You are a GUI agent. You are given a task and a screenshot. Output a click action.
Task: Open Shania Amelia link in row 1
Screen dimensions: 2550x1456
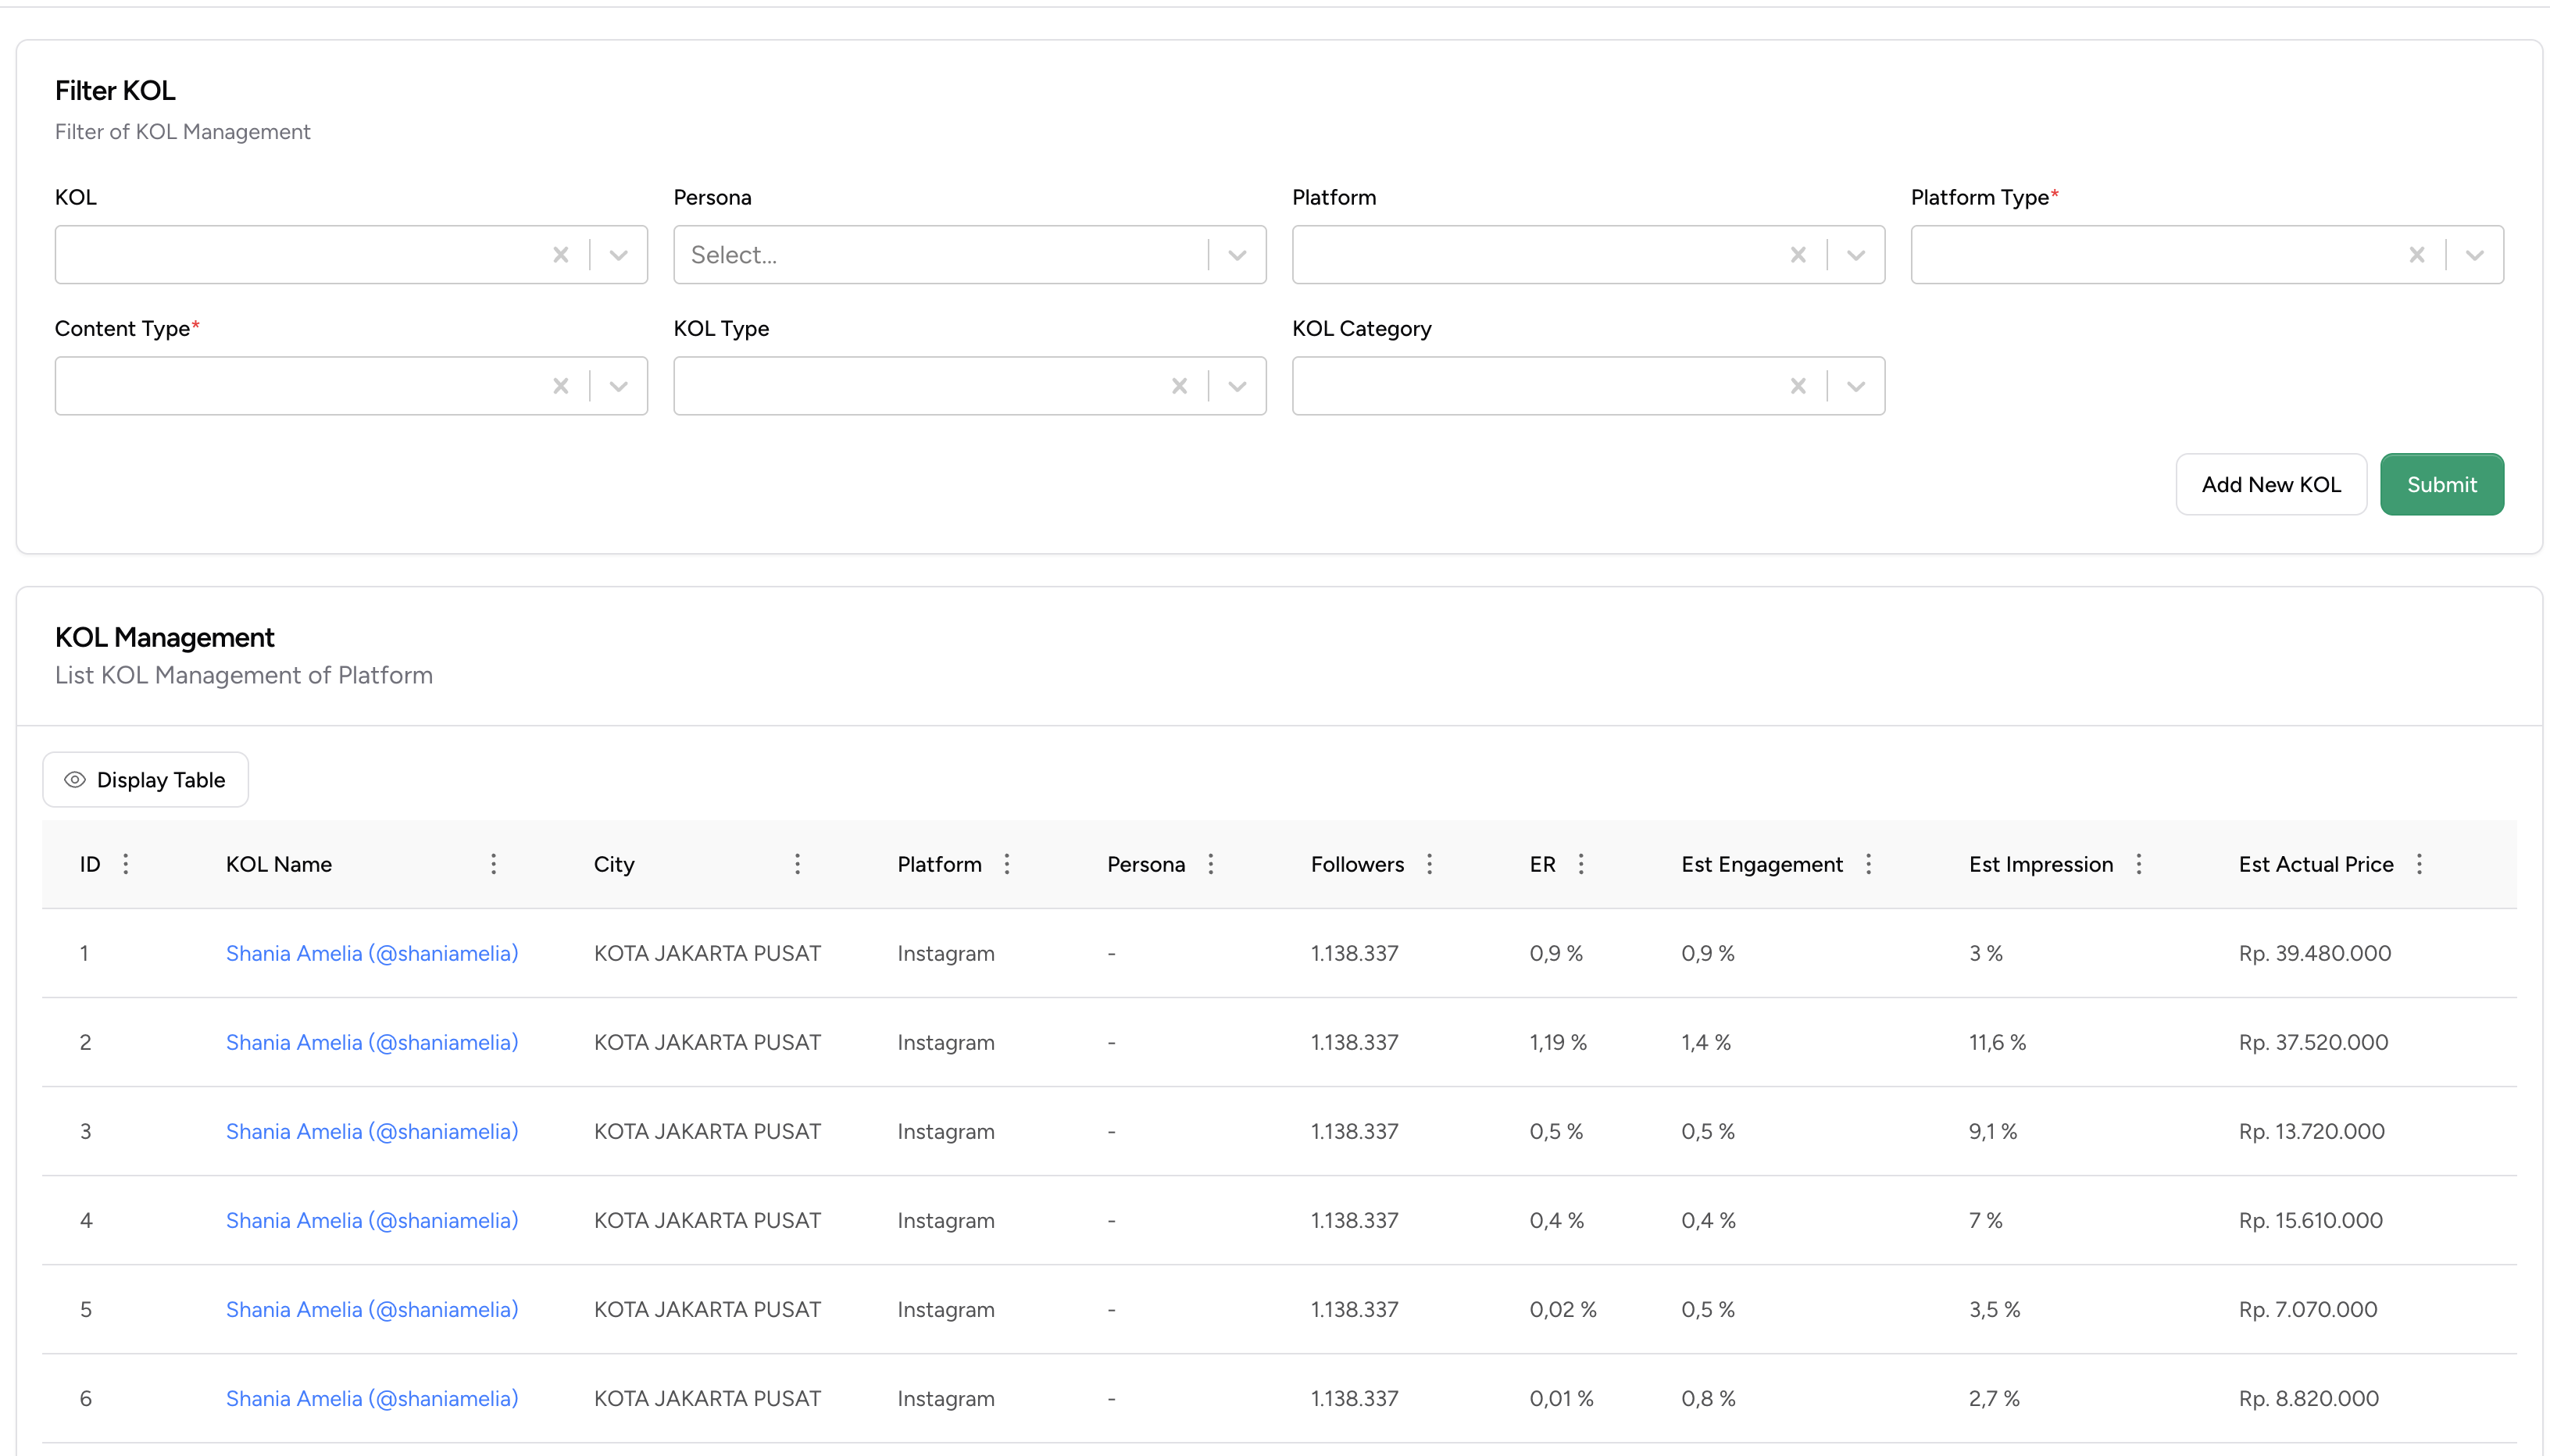(x=372, y=953)
